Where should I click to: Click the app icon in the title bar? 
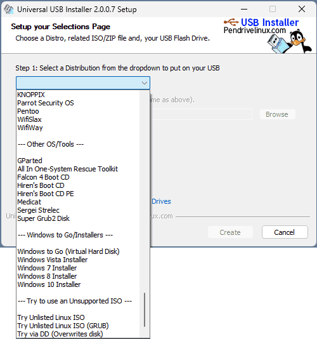point(9,10)
